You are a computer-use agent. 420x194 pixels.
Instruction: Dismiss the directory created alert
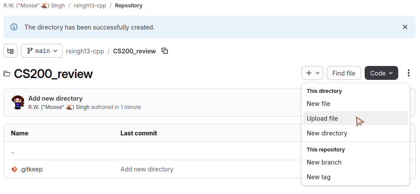click(x=405, y=27)
